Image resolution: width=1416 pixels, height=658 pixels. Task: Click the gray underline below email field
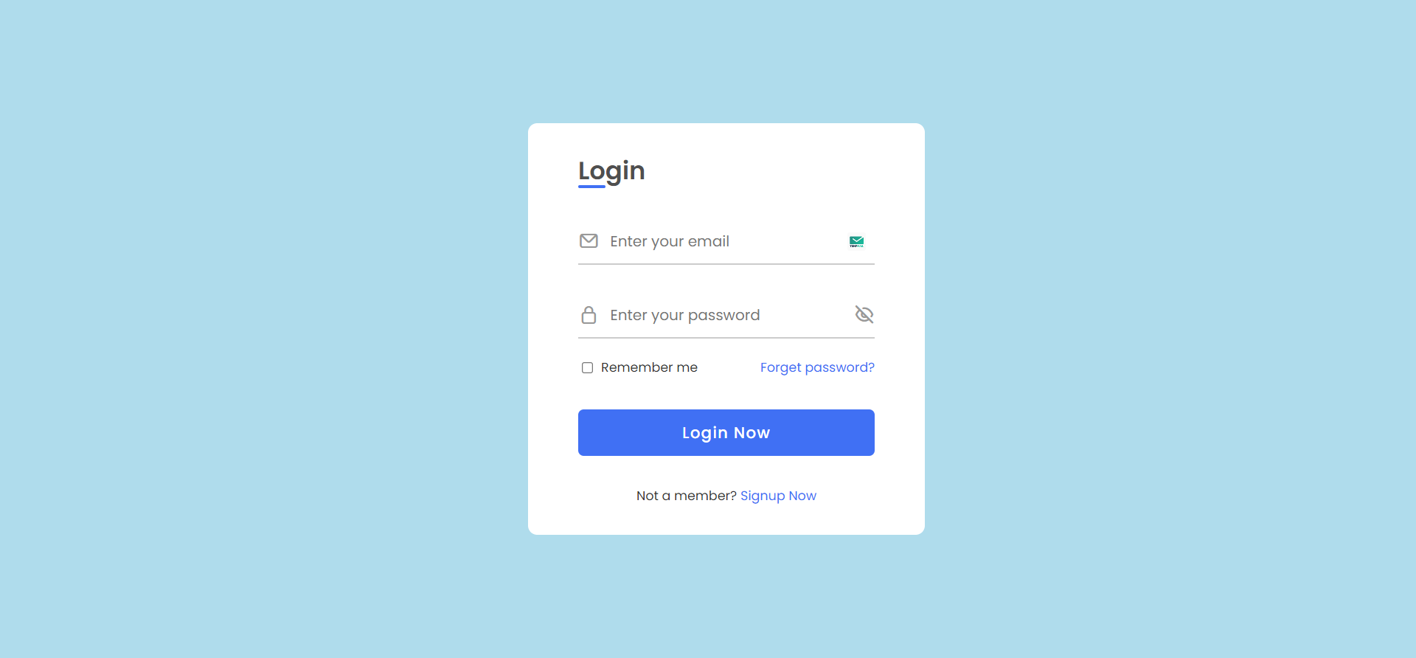tap(726, 264)
